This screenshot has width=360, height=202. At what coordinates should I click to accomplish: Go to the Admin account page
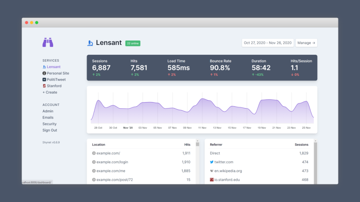[48, 111]
